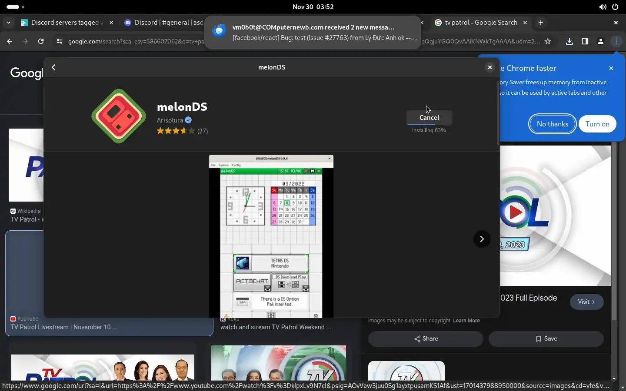The width and height of the screenshot is (626, 391).
Task: Click the Thunderbird icon in notification
Action: click(219, 30)
